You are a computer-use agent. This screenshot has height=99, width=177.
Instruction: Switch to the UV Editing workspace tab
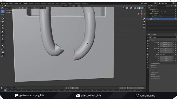[44, 4]
